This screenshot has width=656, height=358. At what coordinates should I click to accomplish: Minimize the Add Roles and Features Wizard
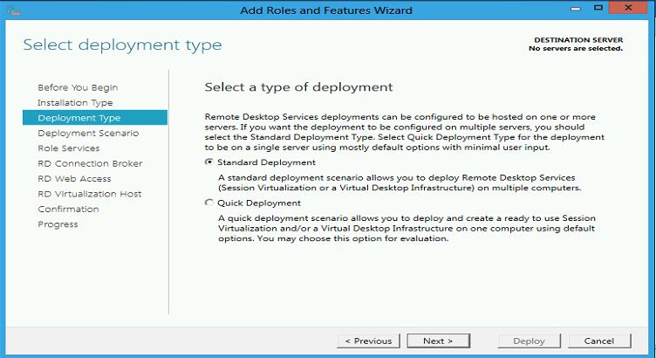[x=576, y=9]
